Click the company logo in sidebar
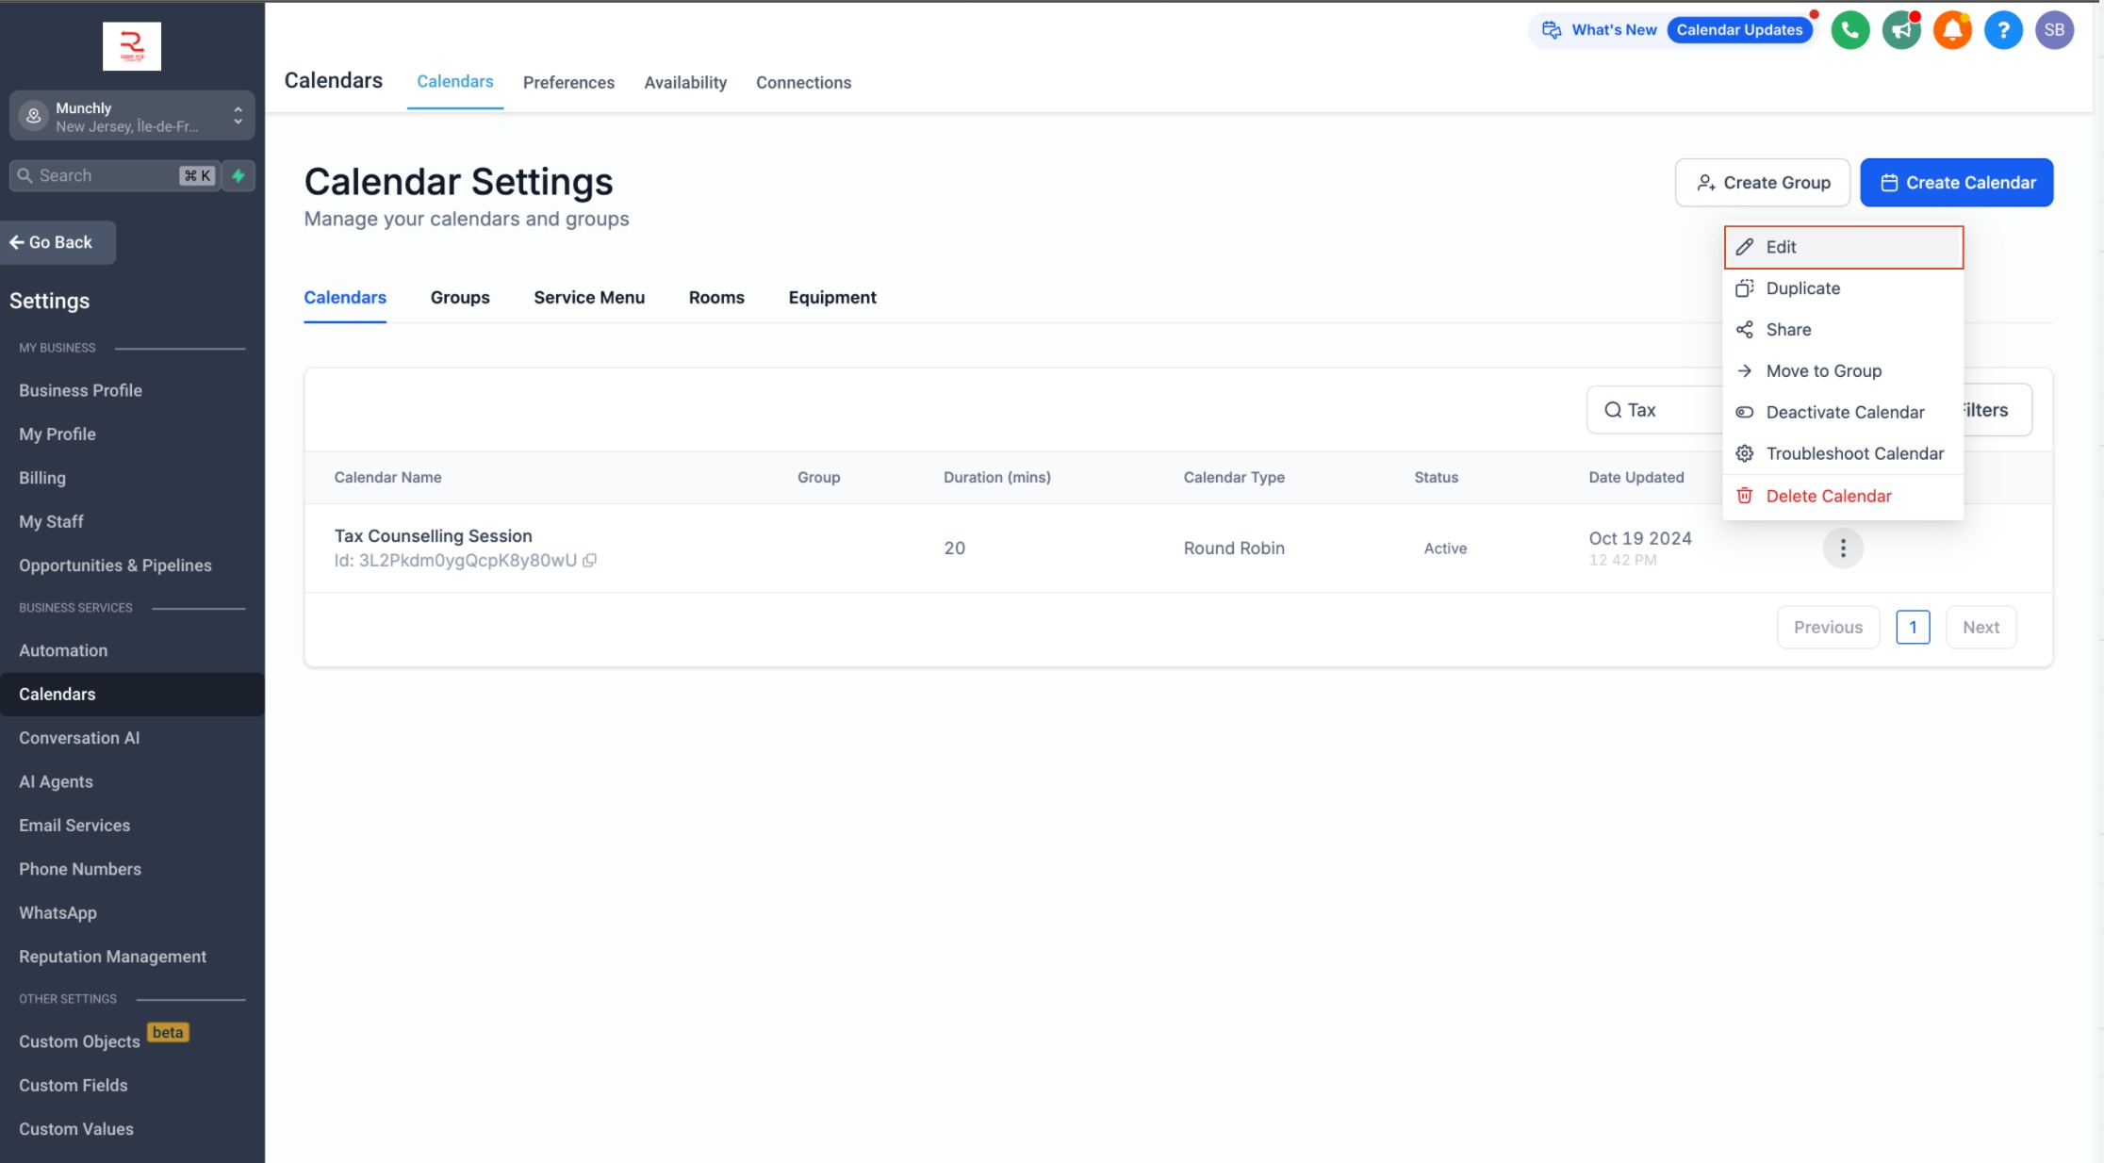Viewport: 2104px width, 1163px height. (132, 46)
